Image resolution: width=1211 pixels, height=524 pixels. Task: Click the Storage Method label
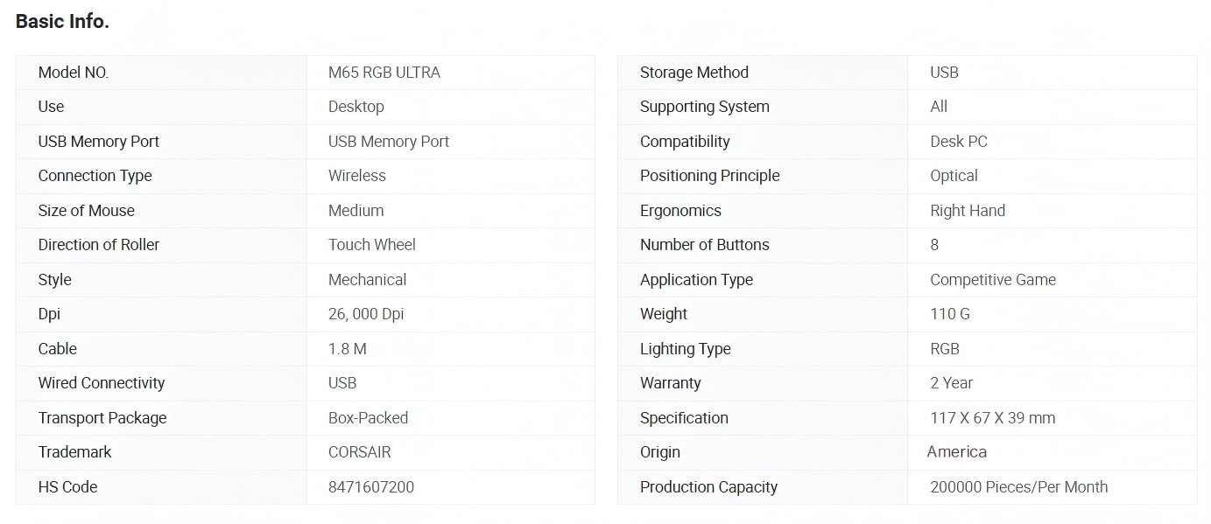(694, 73)
